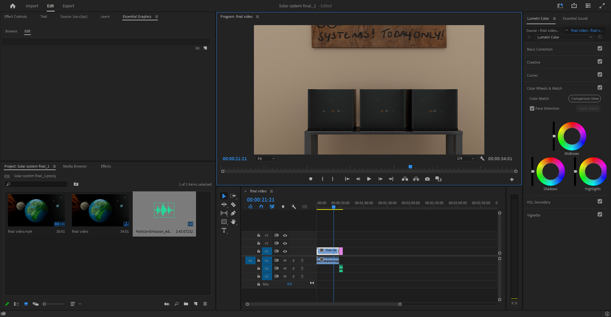Uncheck the Face Detection checkbox
Image resolution: width=611 pixels, height=317 pixels.
coord(532,108)
